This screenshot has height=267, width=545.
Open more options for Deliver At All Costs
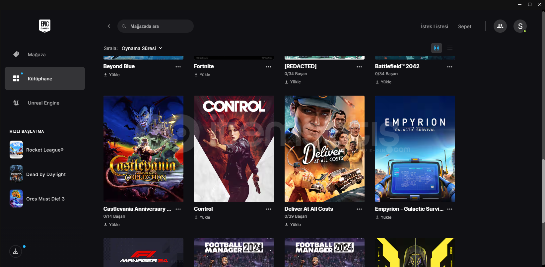point(359,209)
